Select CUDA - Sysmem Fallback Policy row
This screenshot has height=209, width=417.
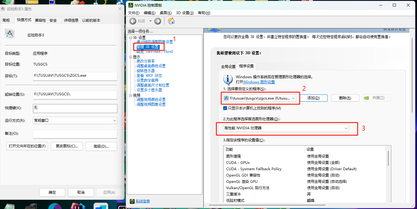pyautogui.click(x=305, y=169)
